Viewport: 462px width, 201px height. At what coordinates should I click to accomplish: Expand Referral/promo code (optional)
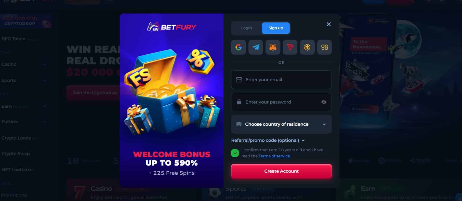click(x=268, y=140)
